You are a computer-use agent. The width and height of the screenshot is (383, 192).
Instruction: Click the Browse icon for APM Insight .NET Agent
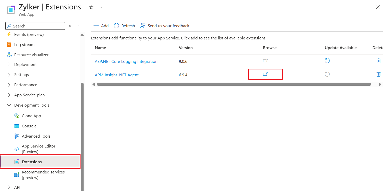coord(265,74)
